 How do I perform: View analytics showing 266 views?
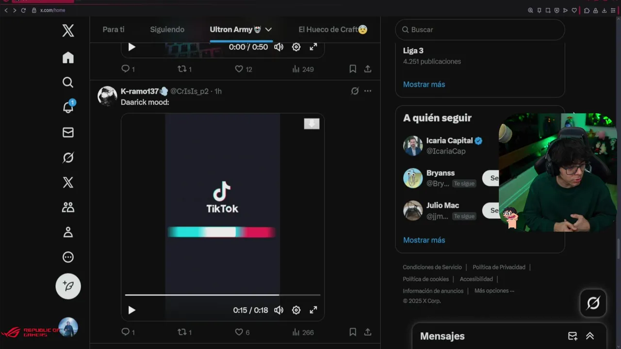[x=303, y=332]
